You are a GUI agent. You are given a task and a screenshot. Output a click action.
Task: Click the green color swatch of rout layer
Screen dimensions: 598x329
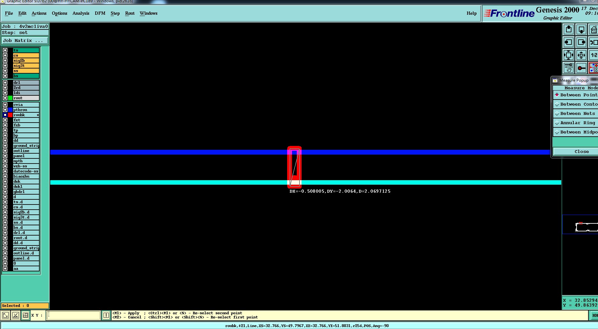coord(10,98)
